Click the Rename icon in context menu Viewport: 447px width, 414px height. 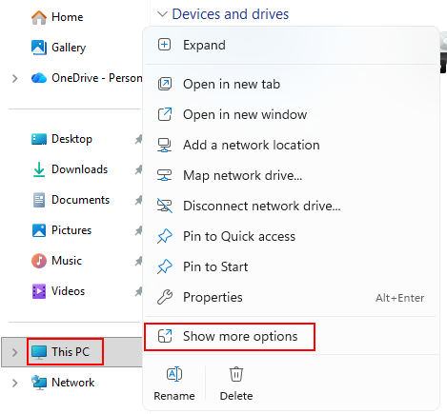[174, 374]
